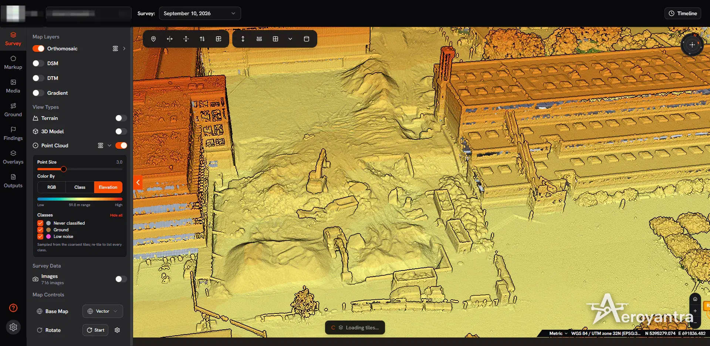Viewport: 710px width, 346px height.
Task: Focus view on the Orthomosaic layer
Action: 115,48
